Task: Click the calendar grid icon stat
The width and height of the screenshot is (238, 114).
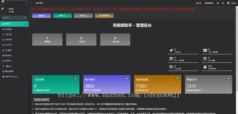Action: point(171,59)
